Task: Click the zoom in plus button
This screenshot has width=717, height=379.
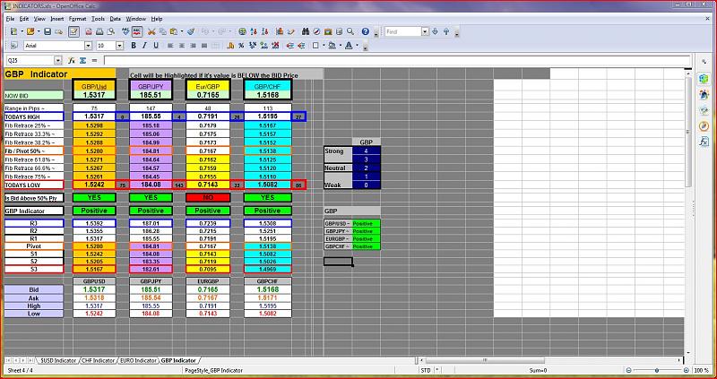Action: pyautogui.click(x=686, y=370)
